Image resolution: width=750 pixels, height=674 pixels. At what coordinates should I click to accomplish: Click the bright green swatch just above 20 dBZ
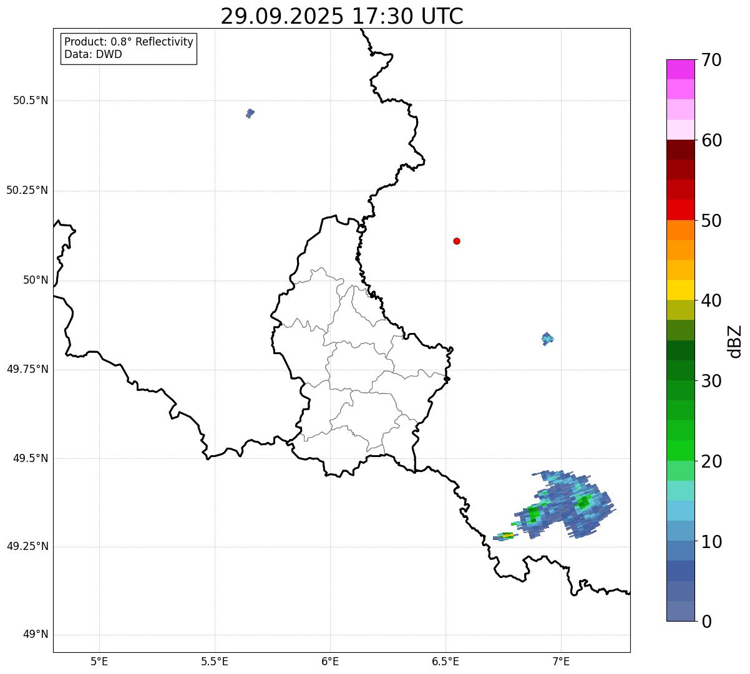[680, 450]
